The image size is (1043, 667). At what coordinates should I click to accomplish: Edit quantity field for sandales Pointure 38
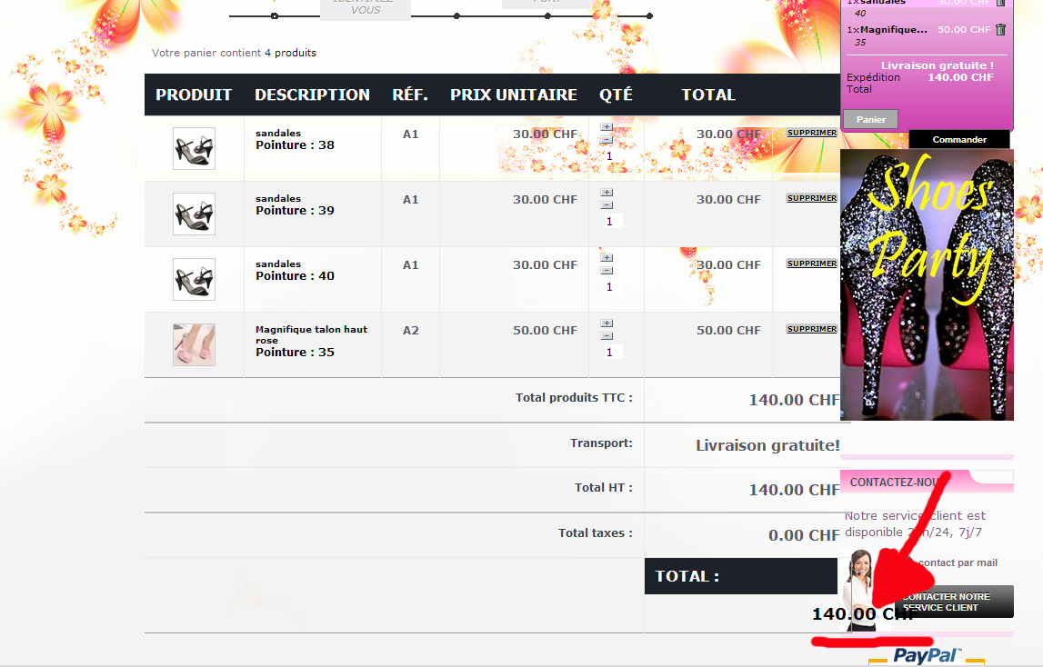611,156
